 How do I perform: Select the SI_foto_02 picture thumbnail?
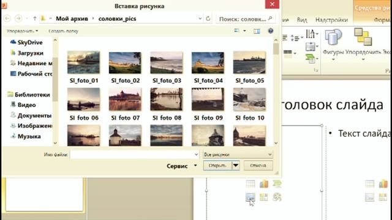tap(125, 62)
